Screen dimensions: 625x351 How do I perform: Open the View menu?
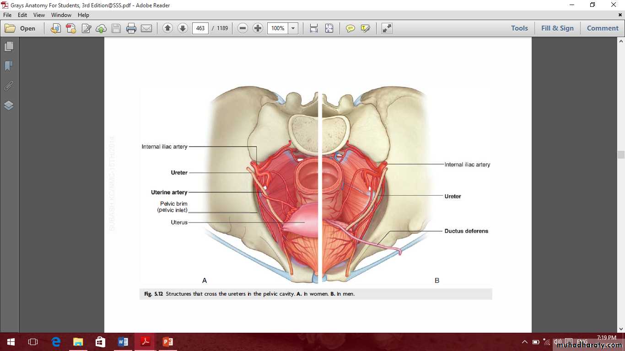(39, 15)
